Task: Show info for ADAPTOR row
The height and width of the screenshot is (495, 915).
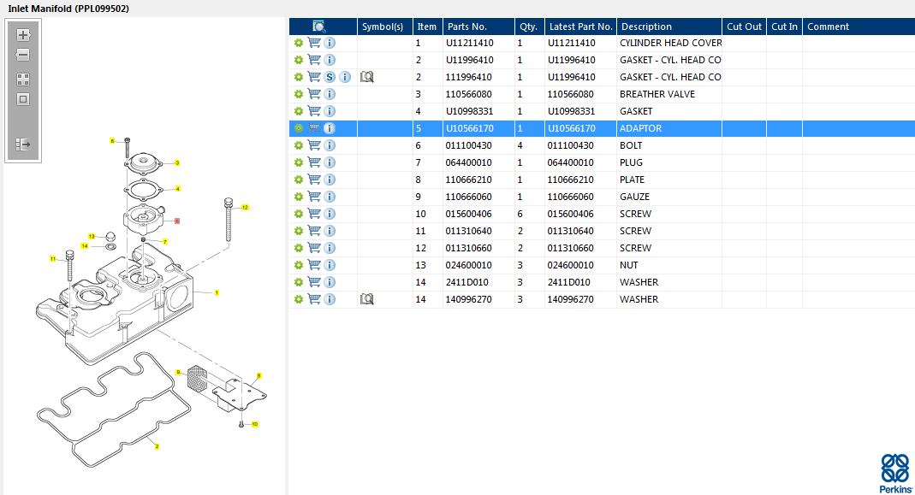Action: click(x=330, y=128)
